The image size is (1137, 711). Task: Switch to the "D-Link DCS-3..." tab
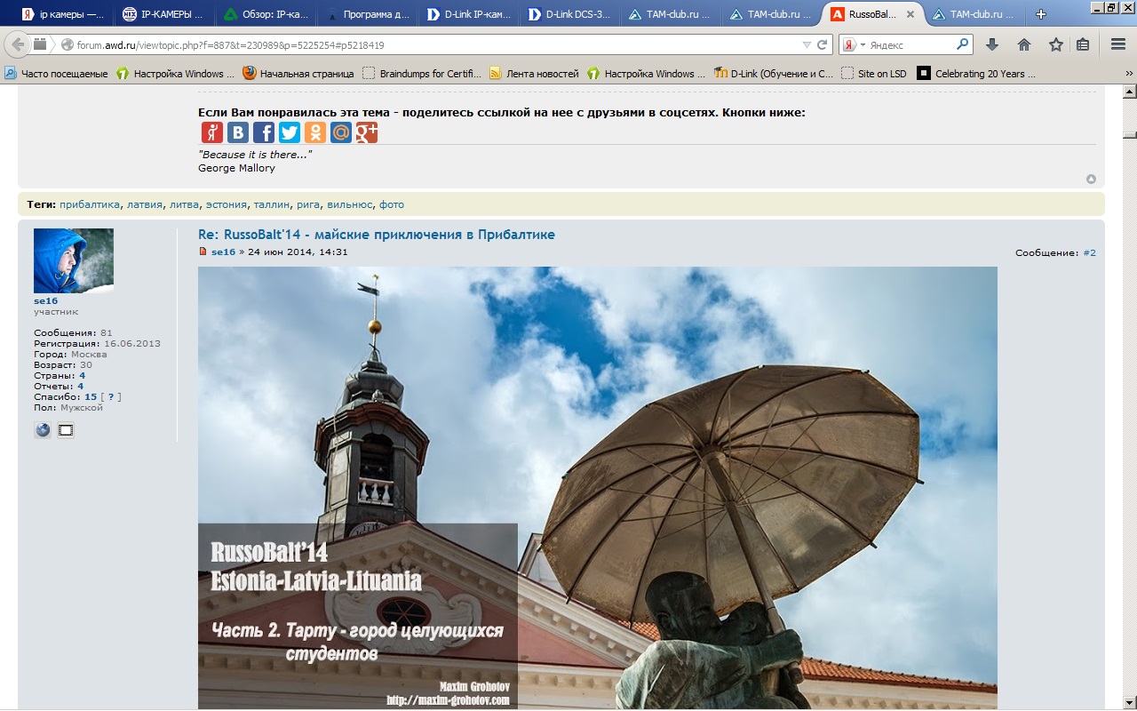click(x=568, y=14)
